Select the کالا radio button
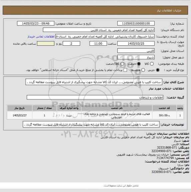 point(152,64)
